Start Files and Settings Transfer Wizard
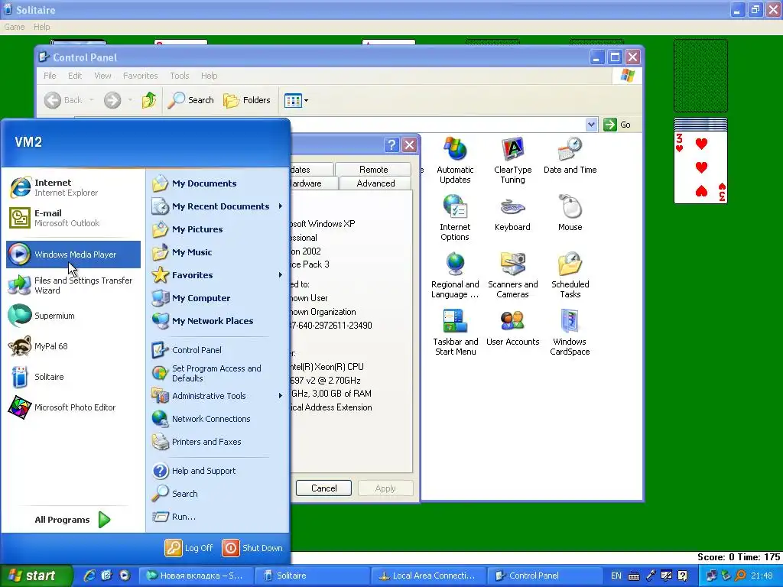Viewport: 783px width, 587px height. point(73,286)
